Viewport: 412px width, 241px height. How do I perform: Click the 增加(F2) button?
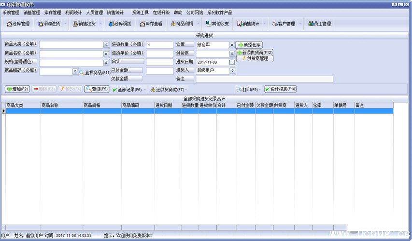17,89
